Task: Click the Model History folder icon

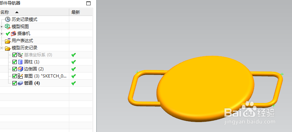Action: point(7,48)
